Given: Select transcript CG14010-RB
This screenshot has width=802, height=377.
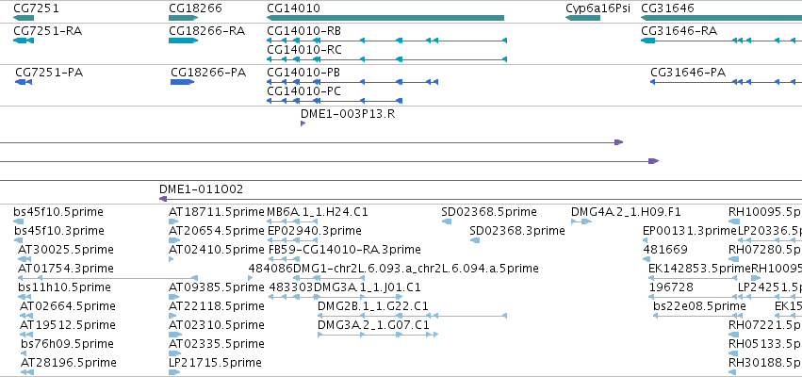Looking at the screenshot, I should (x=303, y=31).
